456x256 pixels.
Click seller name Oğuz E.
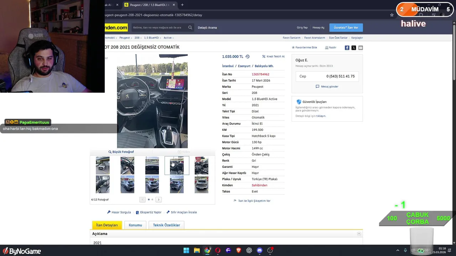tap(302, 60)
